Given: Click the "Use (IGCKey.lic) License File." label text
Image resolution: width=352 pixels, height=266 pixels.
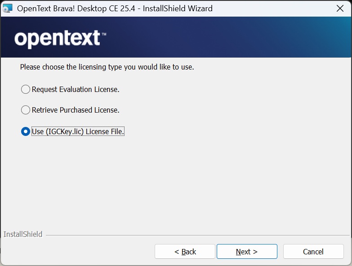Looking at the screenshot, I should pyautogui.click(x=78, y=131).
